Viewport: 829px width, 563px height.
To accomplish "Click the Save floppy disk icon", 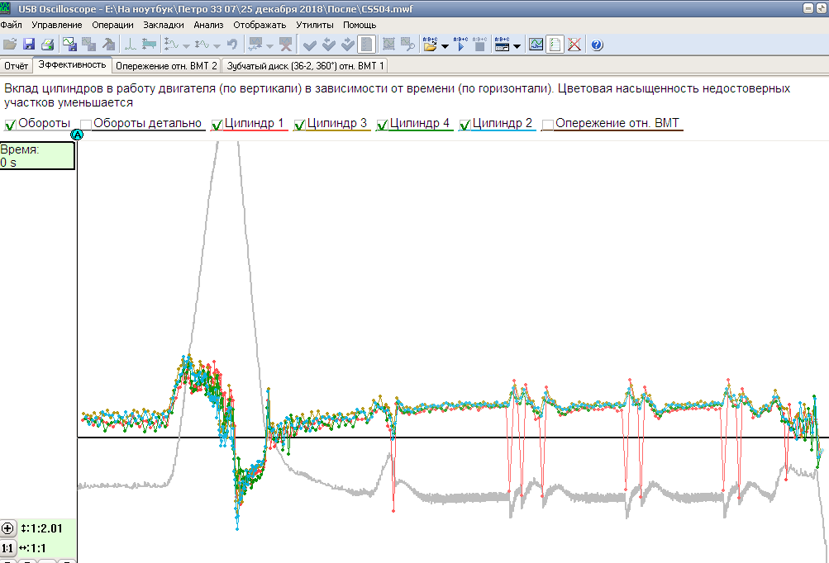I will [x=29, y=45].
